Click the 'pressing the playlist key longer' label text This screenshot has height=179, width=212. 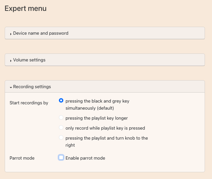[x=97, y=118]
